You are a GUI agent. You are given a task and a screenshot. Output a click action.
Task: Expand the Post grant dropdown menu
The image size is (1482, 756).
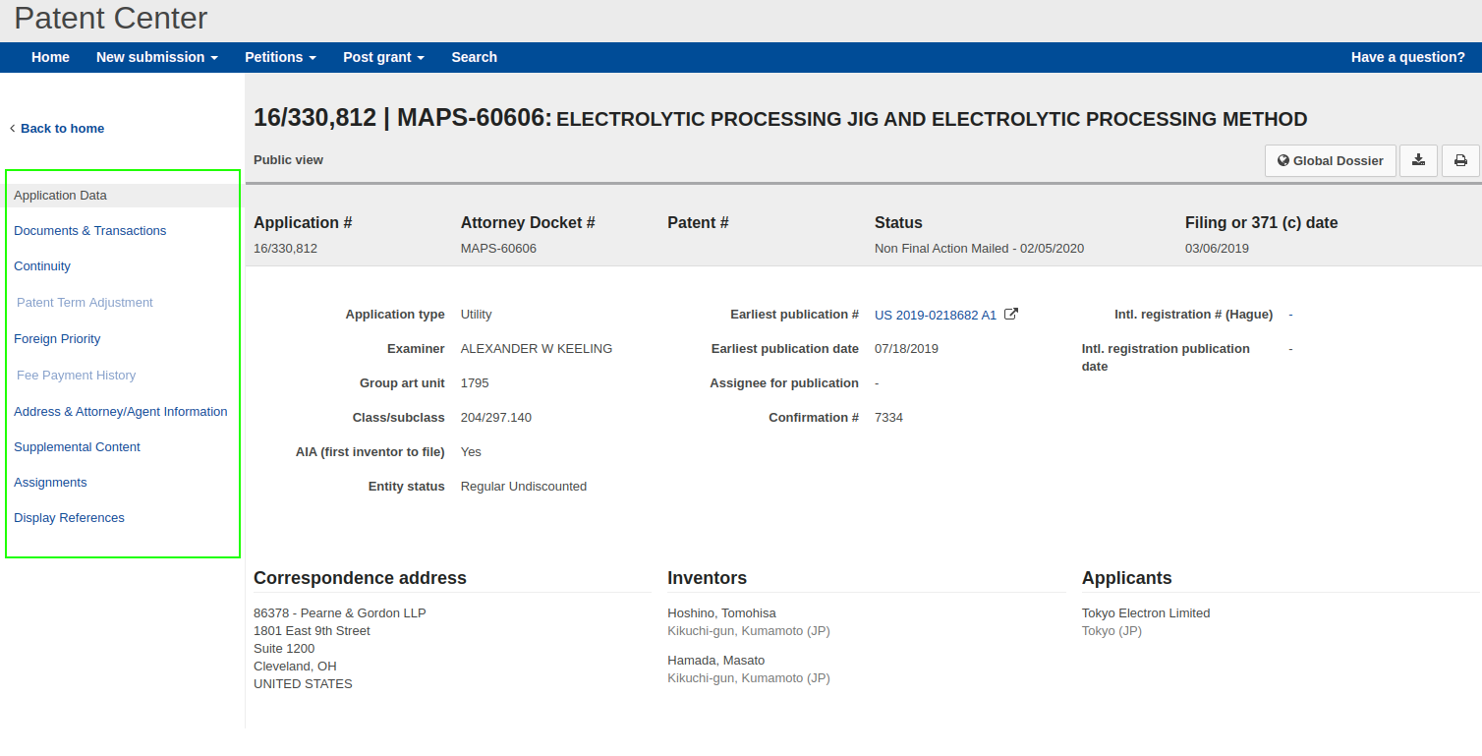383,57
